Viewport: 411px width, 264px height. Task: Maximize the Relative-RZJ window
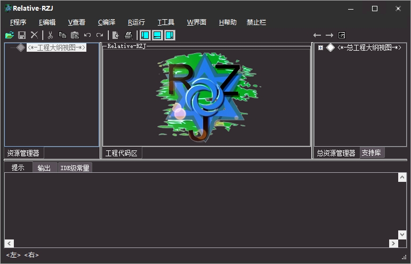(x=375, y=9)
